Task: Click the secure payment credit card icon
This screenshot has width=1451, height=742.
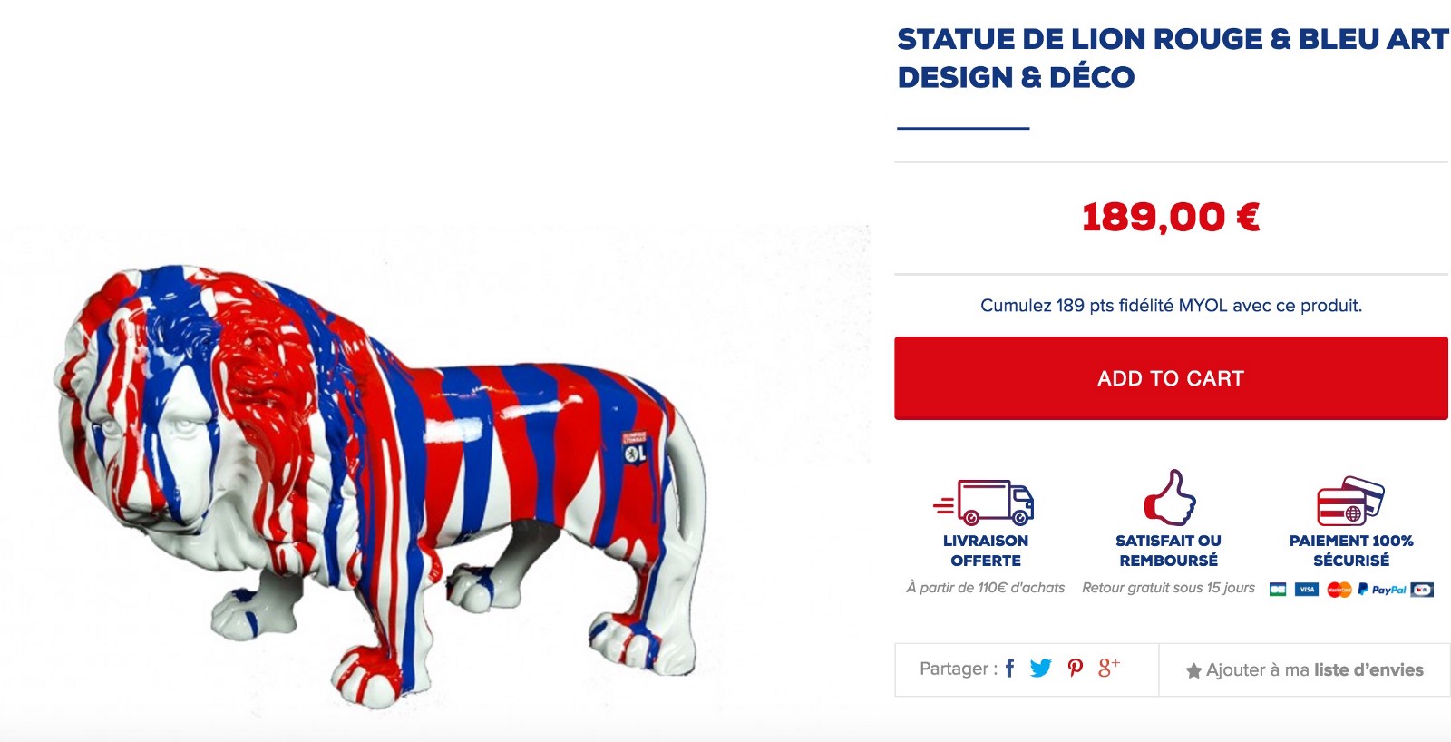Action: pyautogui.click(x=1350, y=501)
